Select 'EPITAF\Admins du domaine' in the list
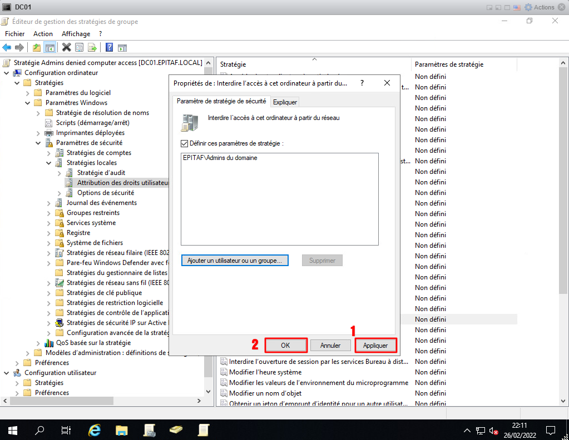The height and width of the screenshot is (440, 569). point(220,158)
